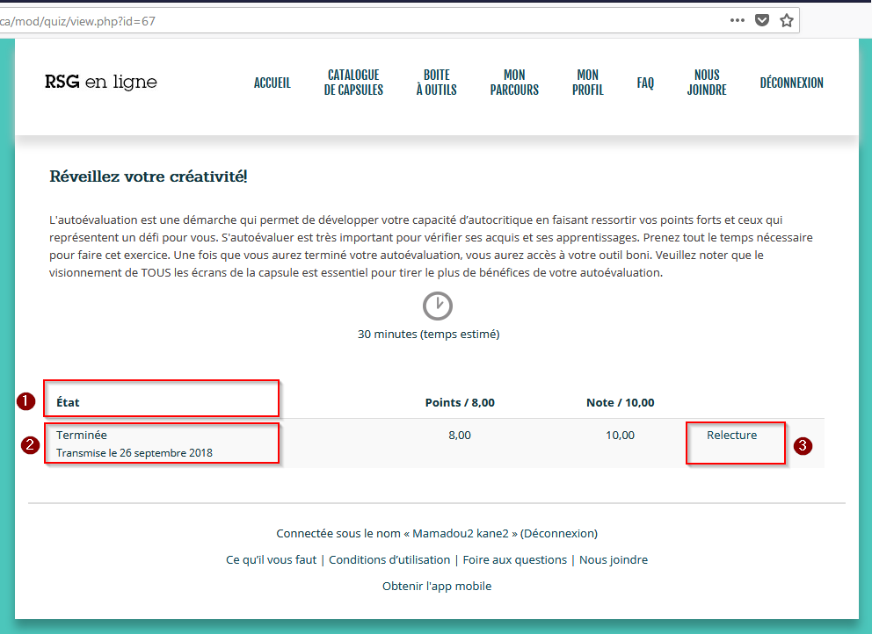Open the page actions ellipsis menu
872x634 pixels.
pyautogui.click(x=738, y=20)
